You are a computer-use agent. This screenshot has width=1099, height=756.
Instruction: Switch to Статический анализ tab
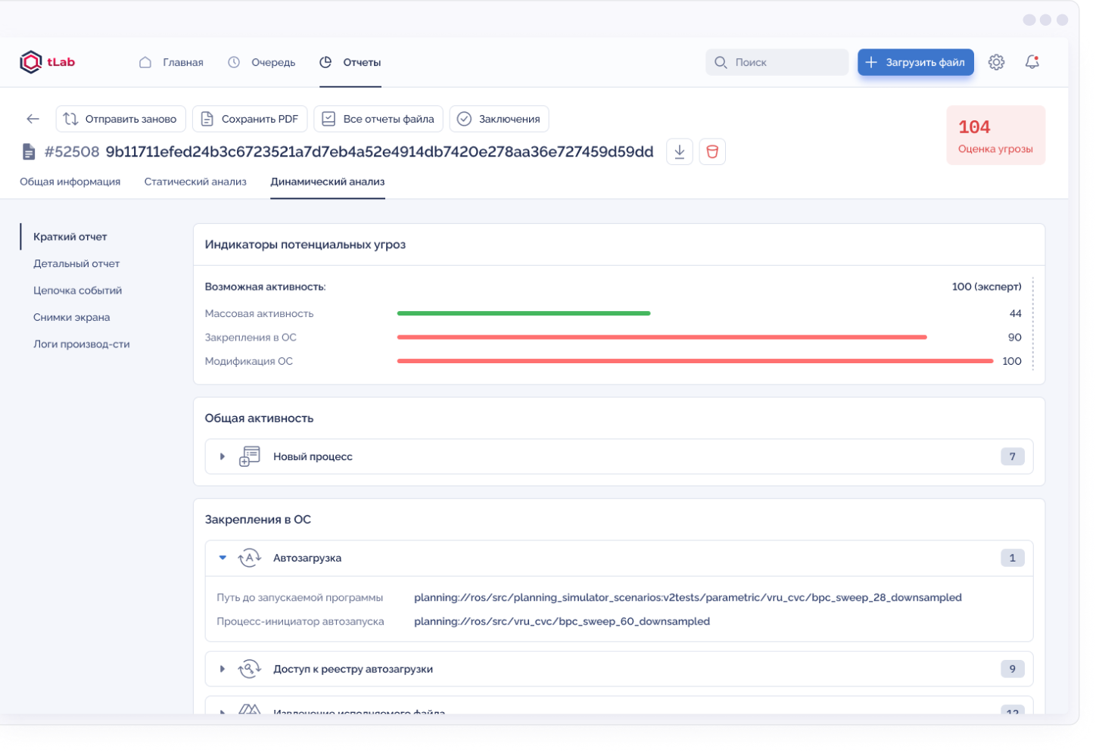click(195, 182)
